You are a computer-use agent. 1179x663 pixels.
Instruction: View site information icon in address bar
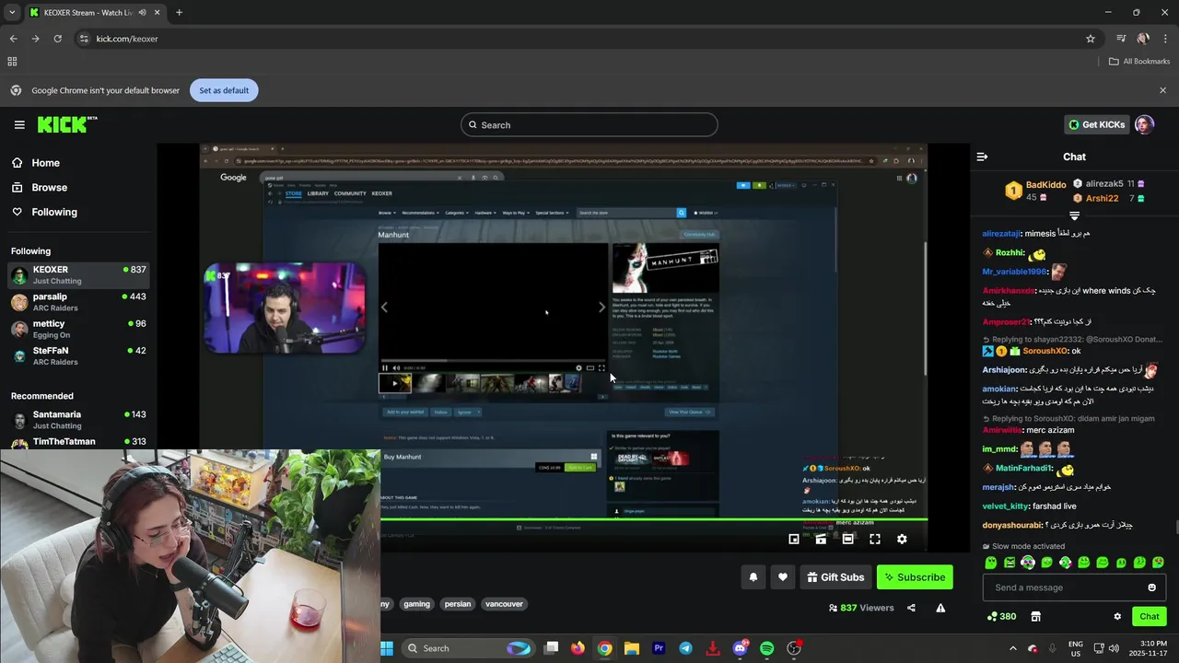point(84,39)
